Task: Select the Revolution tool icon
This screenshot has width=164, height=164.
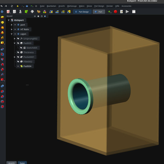Action: tap(2, 22)
